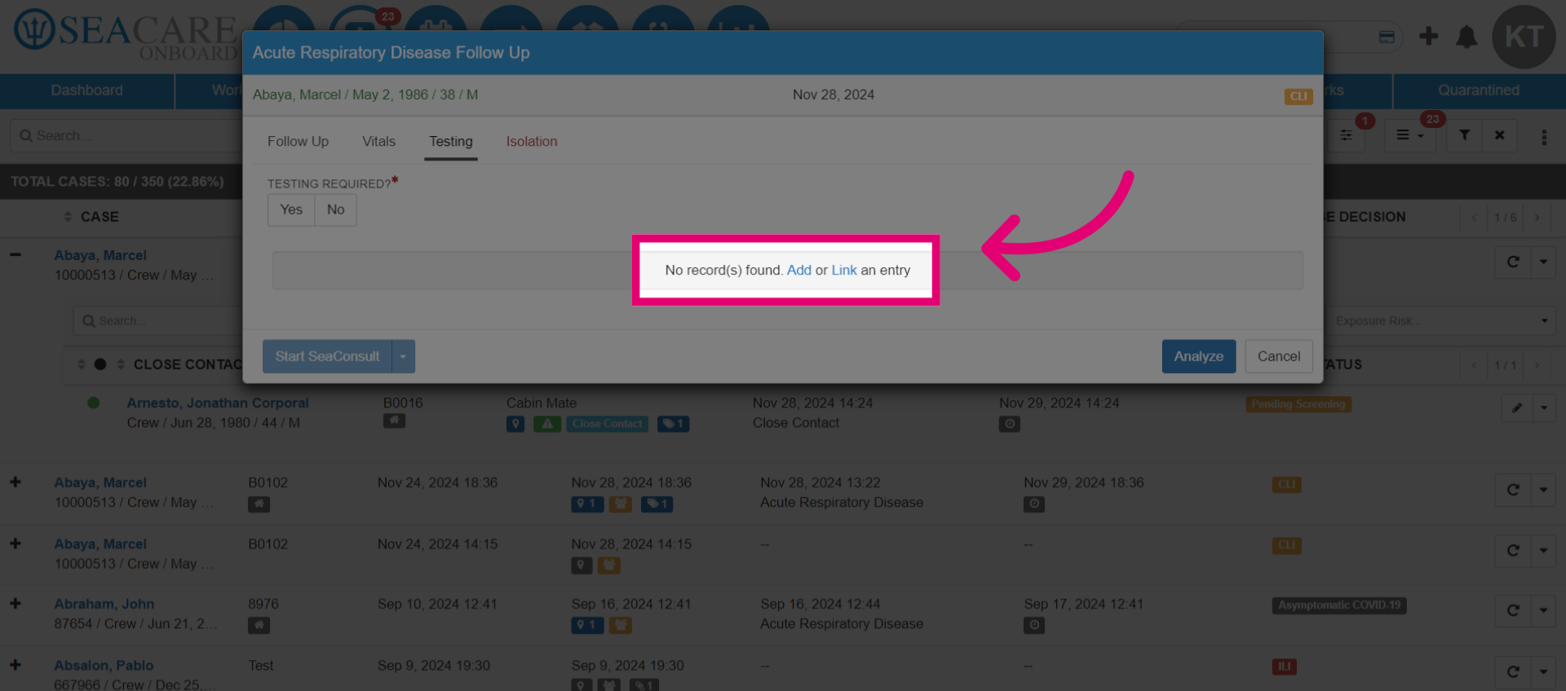Go to next page of 1/6 pager

pyautogui.click(x=1537, y=218)
